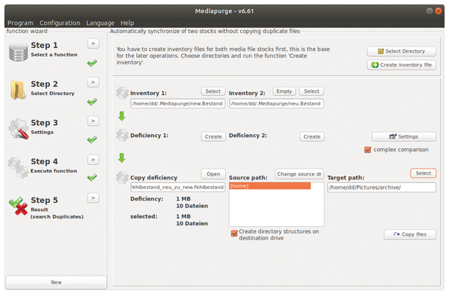Click the Copy files button
The height and width of the screenshot is (295, 449).
[x=410, y=234]
